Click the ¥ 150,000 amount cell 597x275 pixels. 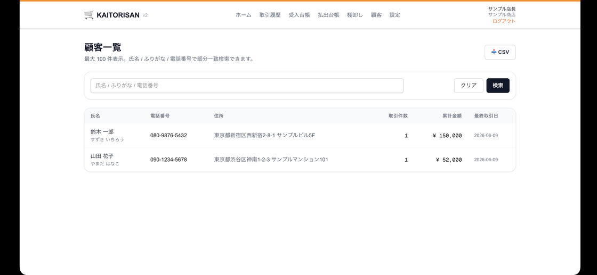pyautogui.click(x=447, y=136)
